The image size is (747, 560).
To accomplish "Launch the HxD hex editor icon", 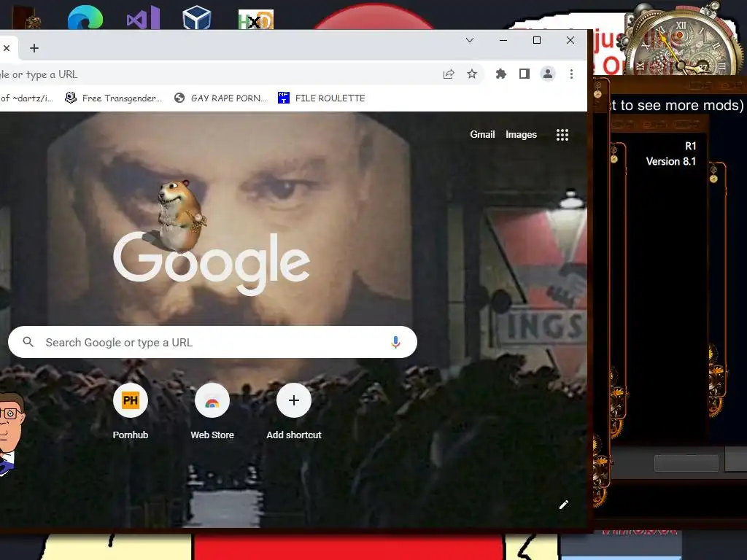I will pyautogui.click(x=256, y=20).
